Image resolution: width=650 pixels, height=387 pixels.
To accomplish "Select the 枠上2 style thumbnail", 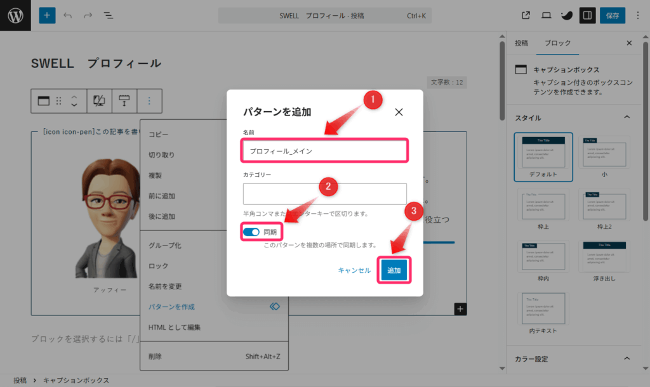I will [x=604, y=209].
